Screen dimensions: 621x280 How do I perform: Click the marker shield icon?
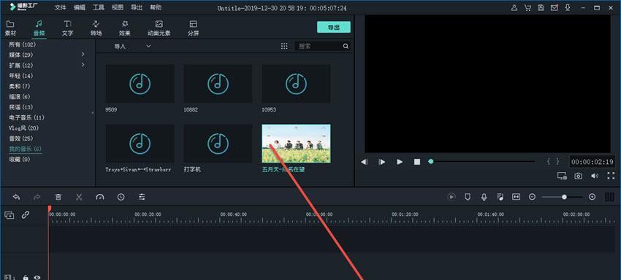[468, 197]
